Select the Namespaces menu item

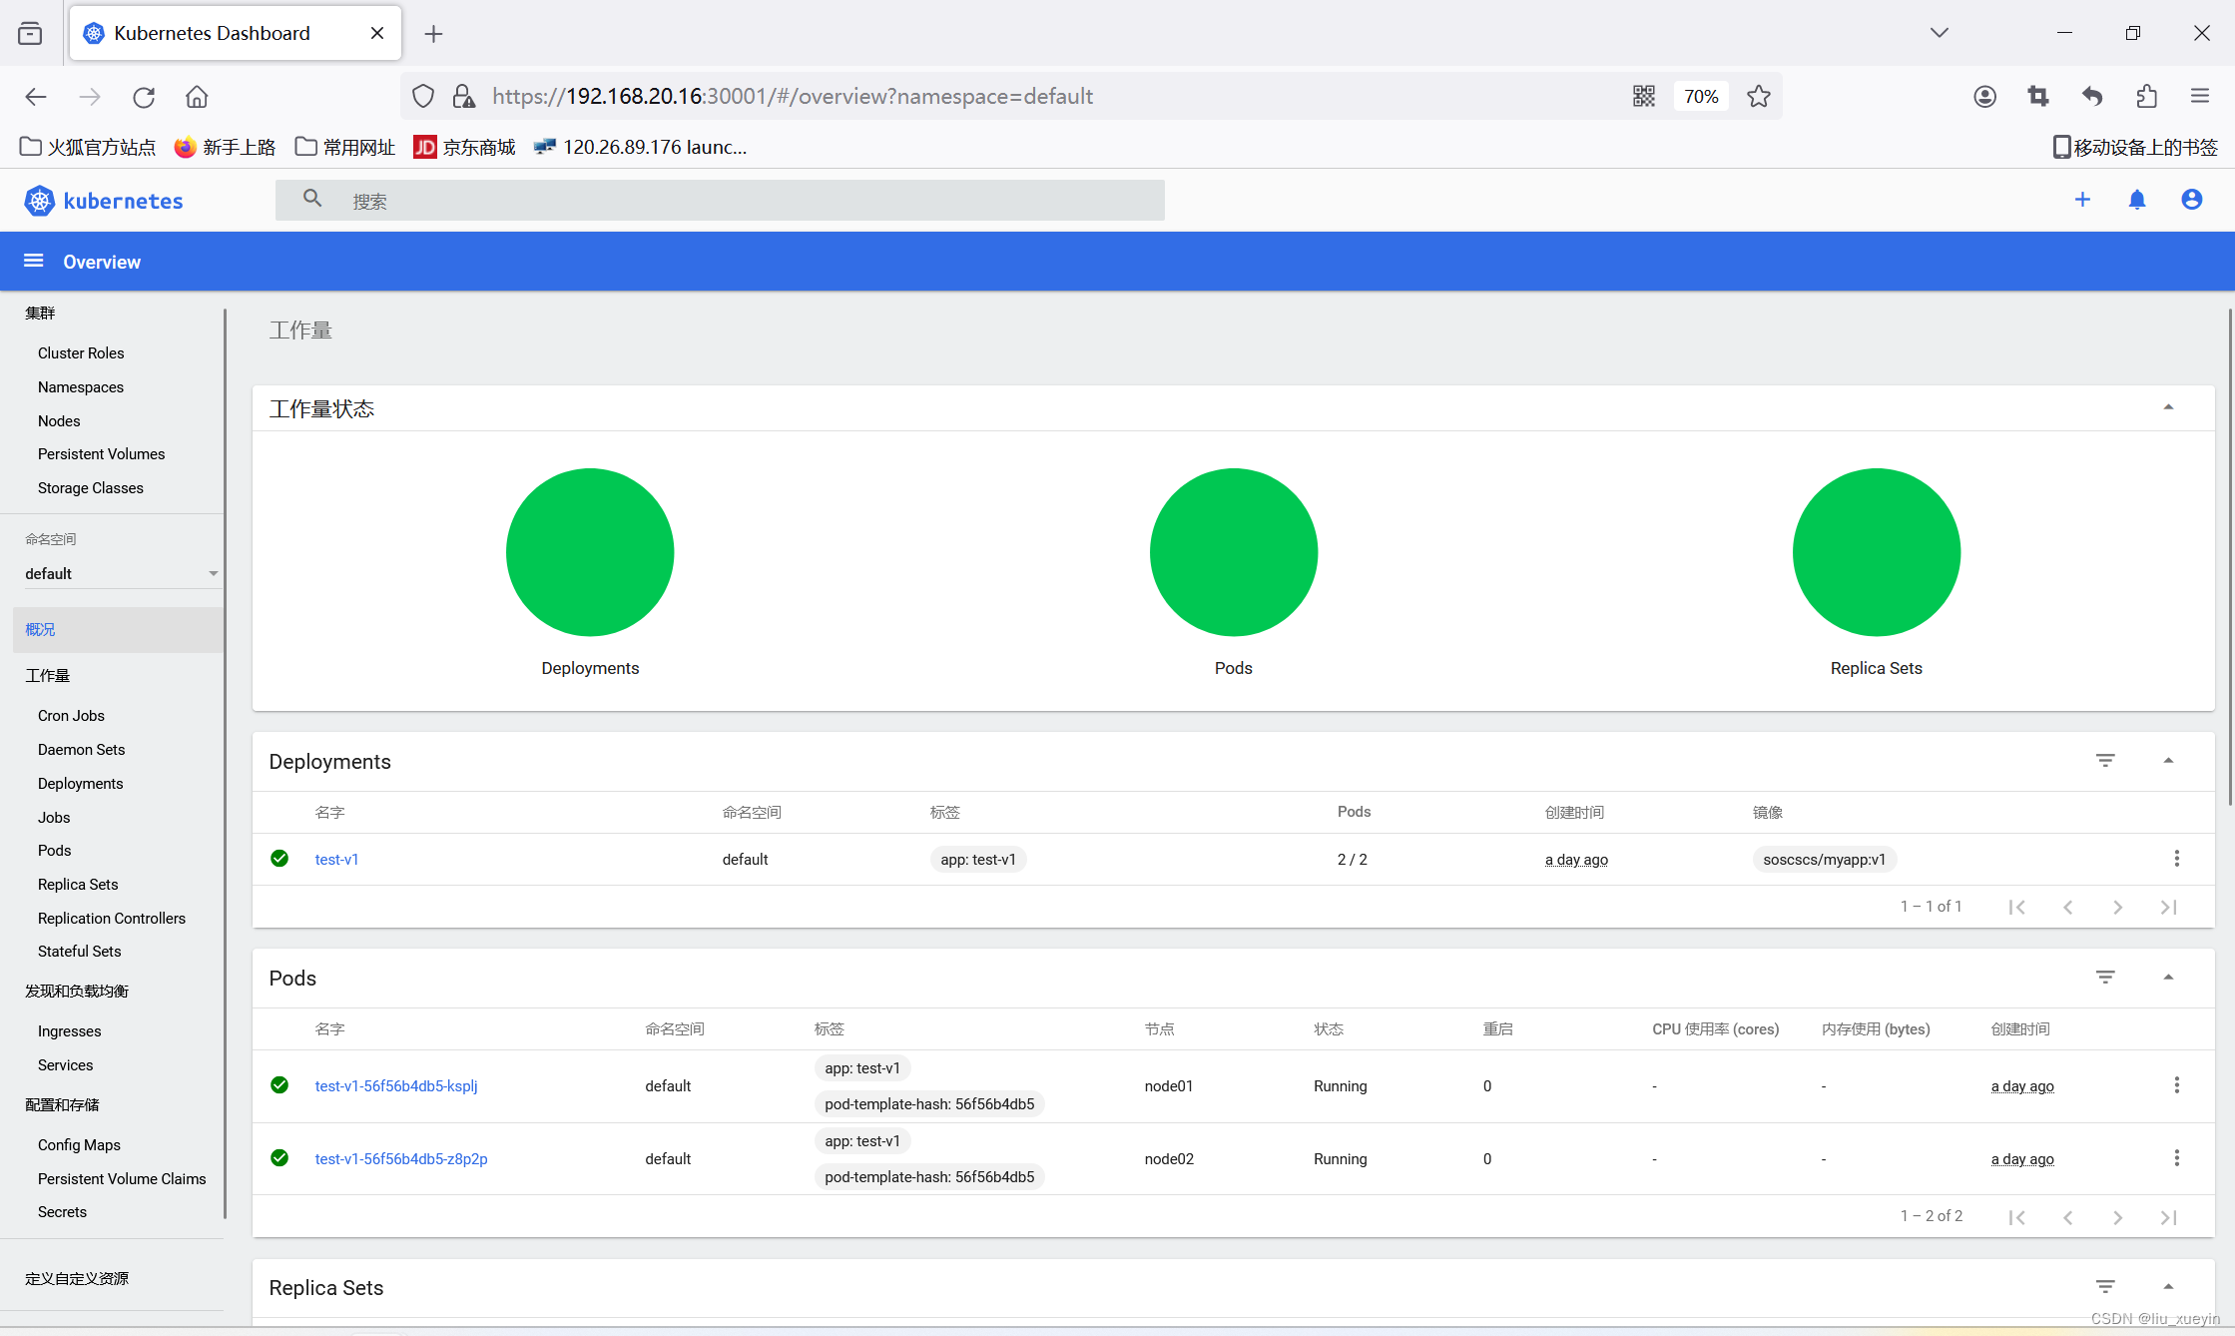pyautogui.click(x=80, y=386)
